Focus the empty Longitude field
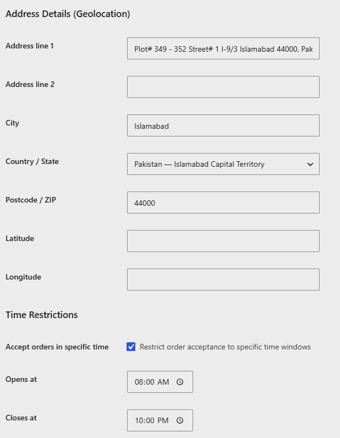 point(223,280)
